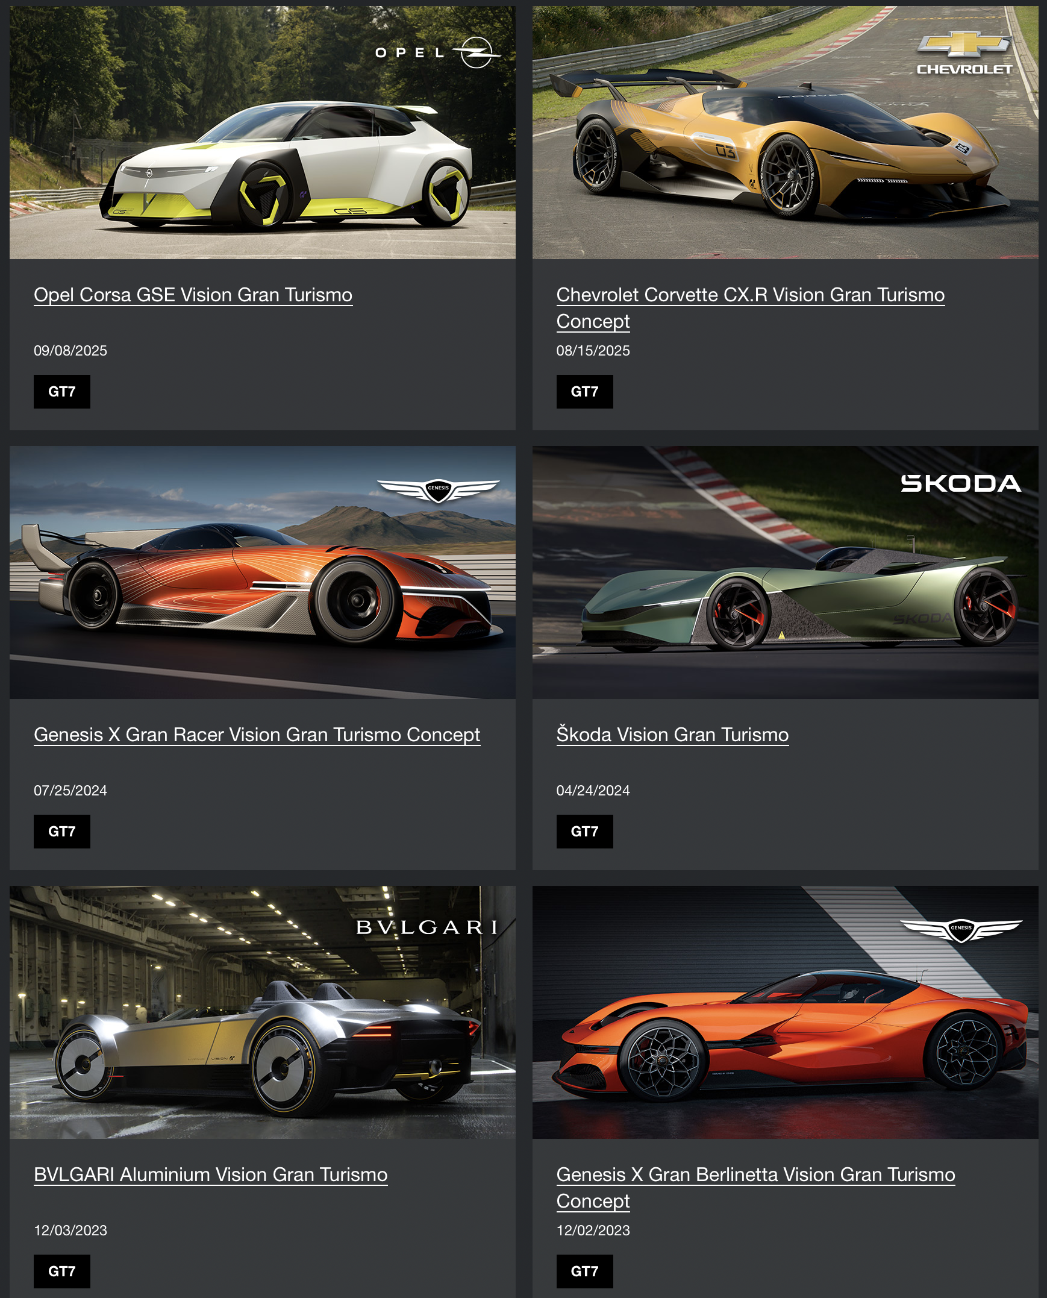1047x1298 pixels.
Task: Open the Chevrolet Corvette CX.R Vision Gran Turismo Concept link
Action: click(750, 307)
